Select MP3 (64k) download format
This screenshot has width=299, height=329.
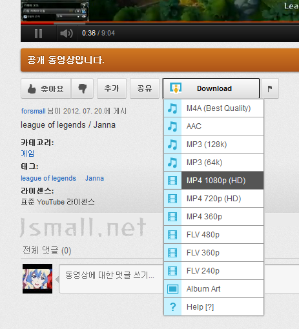click(x=214, y=163)
